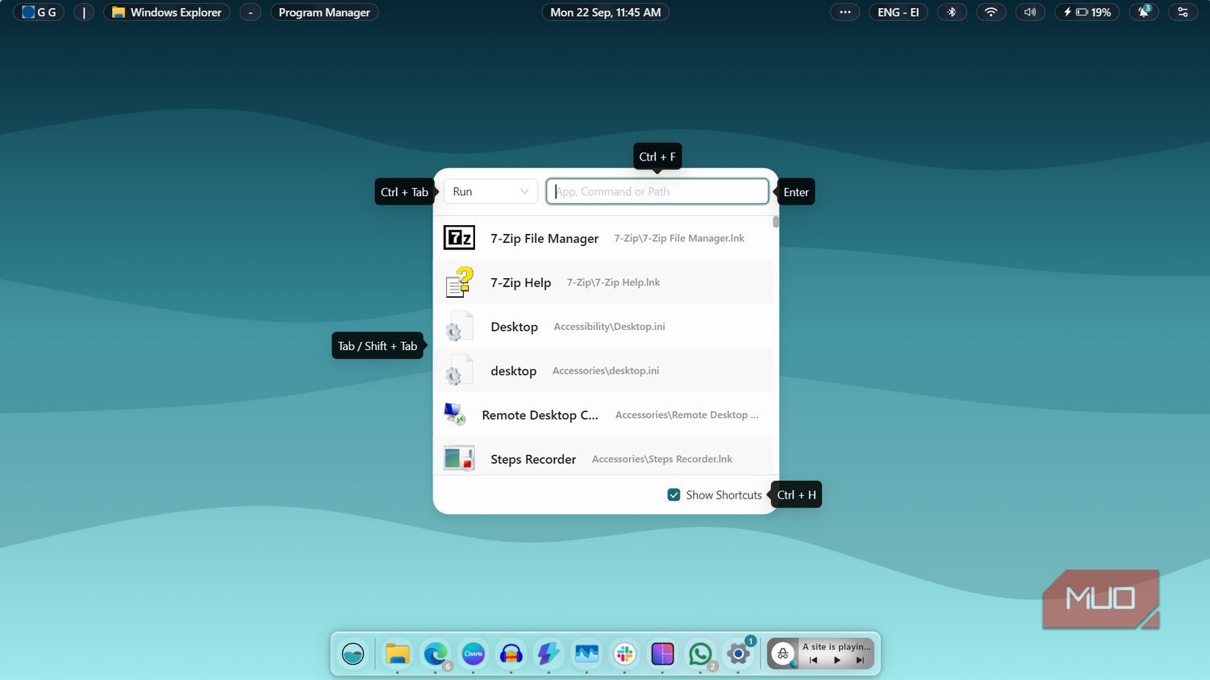Click the Windows Explorer item in top bar
This screenshot has width=1210, height=680.
click(167, 12)
